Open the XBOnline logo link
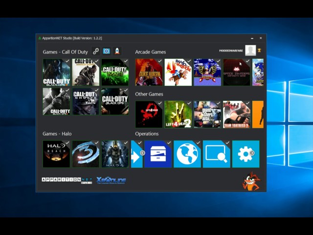This screenshot has width=313, height=235. tap(112, 181)
